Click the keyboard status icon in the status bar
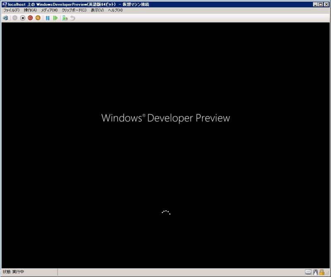 (x=308, y=272)
